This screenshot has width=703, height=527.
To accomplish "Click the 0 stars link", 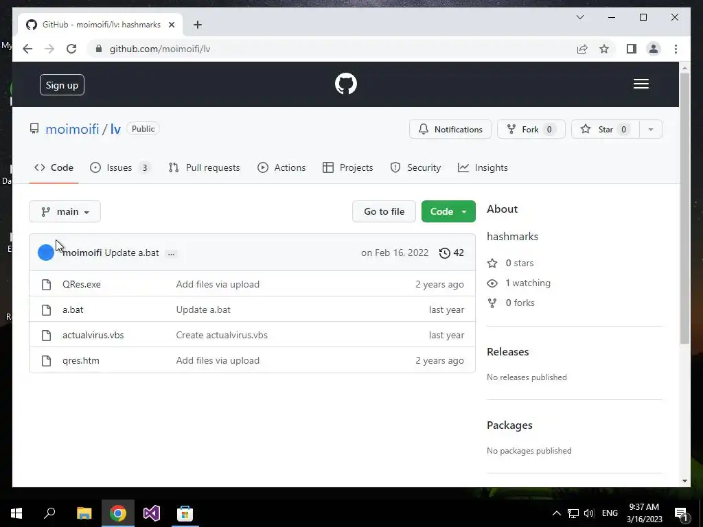I will coord(511,263).
